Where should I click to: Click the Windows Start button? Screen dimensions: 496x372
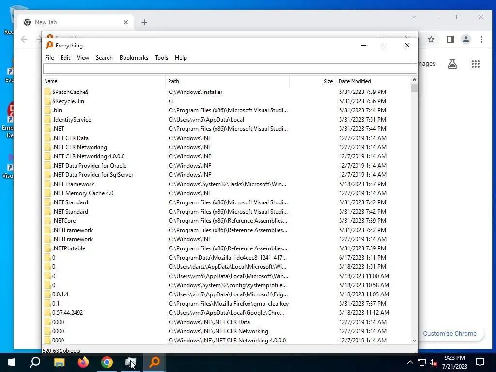coord(12,362)
